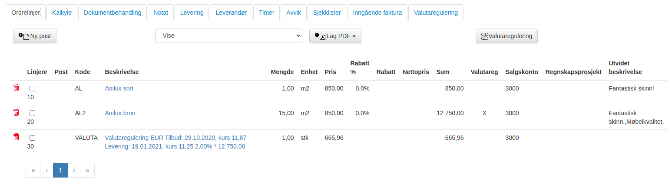This screenshot has height=181, width=672.
Task: Open the Anilux sort product link
Action: point(119,88)
